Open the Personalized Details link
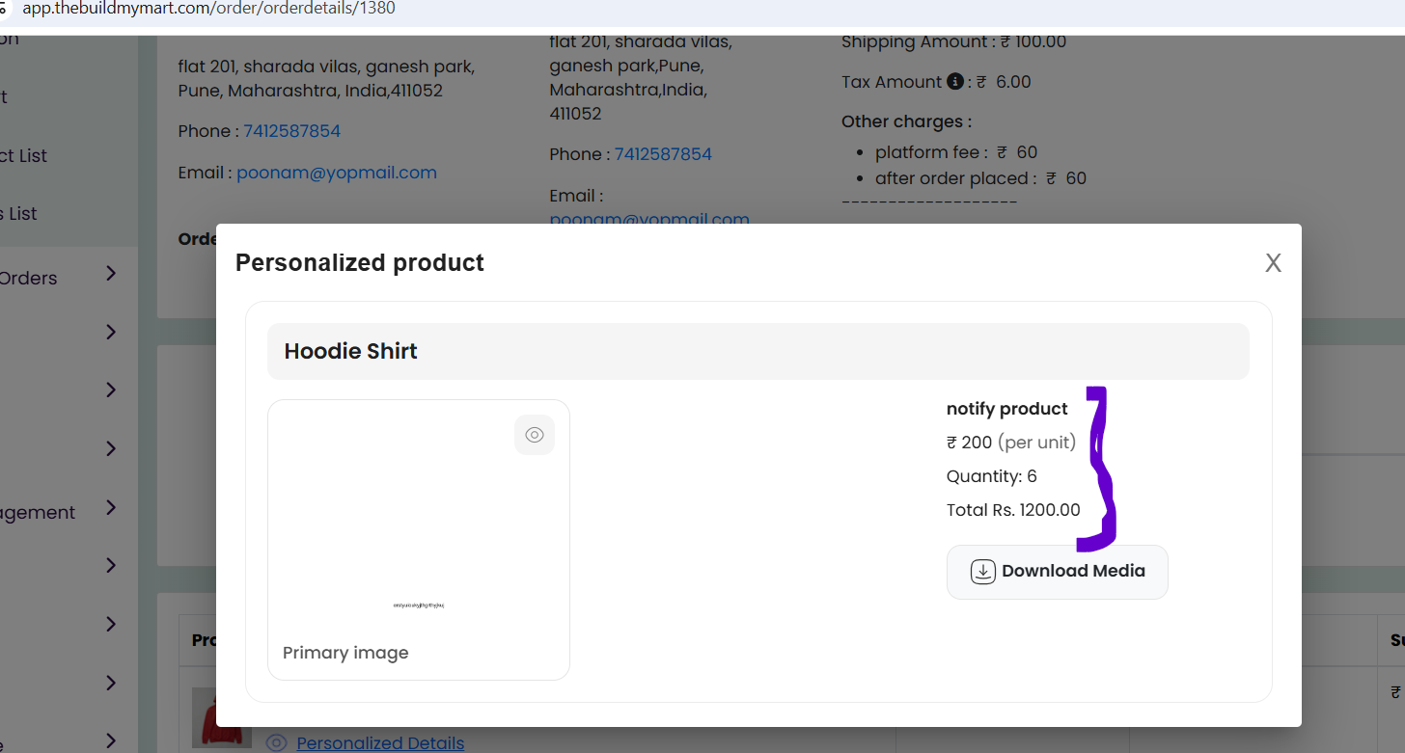This screenshot has width=1405, height=753. click(380, 743)
